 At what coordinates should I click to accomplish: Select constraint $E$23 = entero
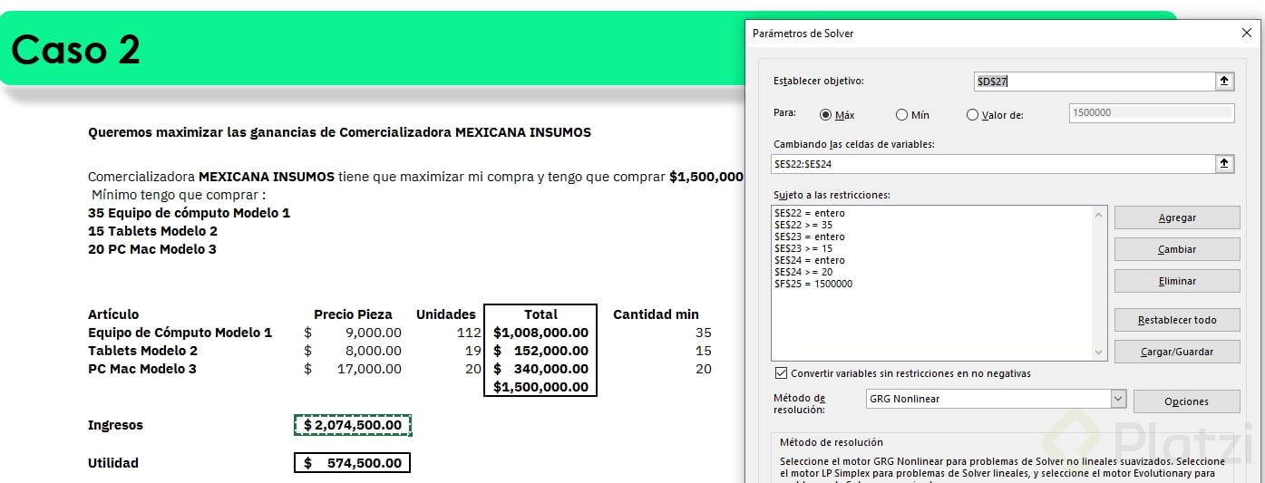[810, 237]
